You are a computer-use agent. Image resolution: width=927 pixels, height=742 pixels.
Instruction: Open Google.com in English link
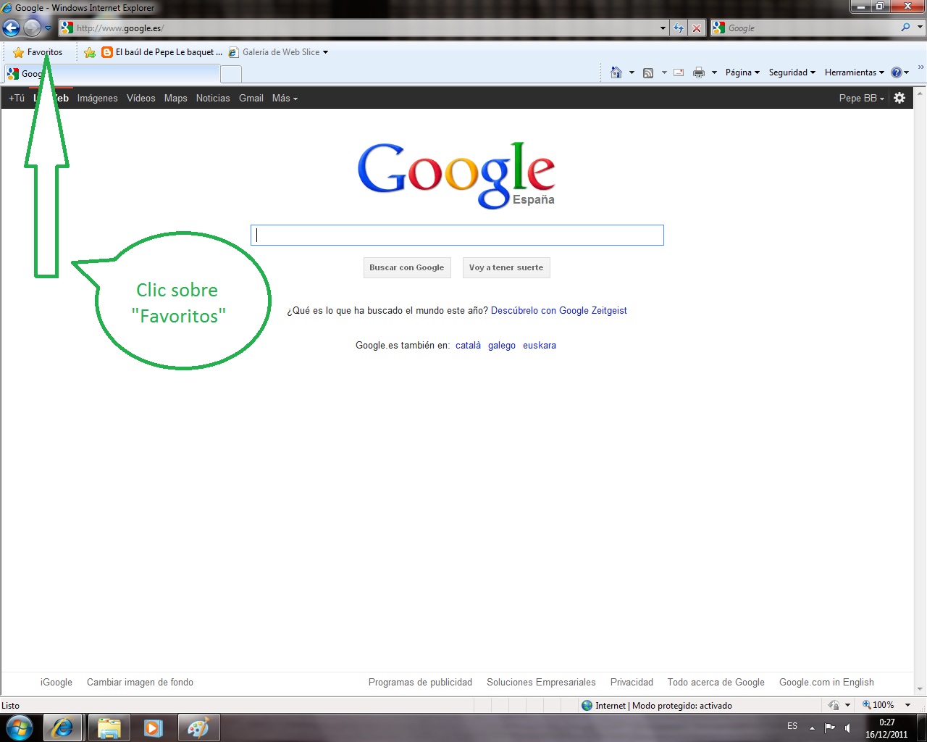coord(826,683)
